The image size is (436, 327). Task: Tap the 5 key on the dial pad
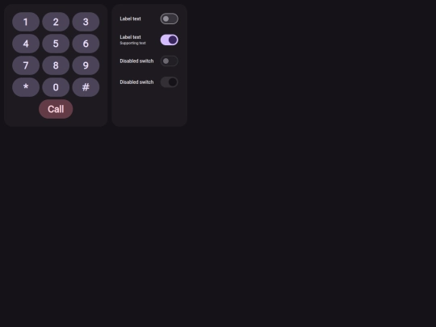click(x=56, y=44)
